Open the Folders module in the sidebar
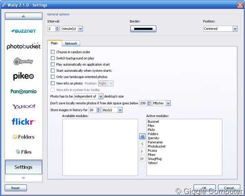This screenshot has width=245, height=196. (23, 137)
